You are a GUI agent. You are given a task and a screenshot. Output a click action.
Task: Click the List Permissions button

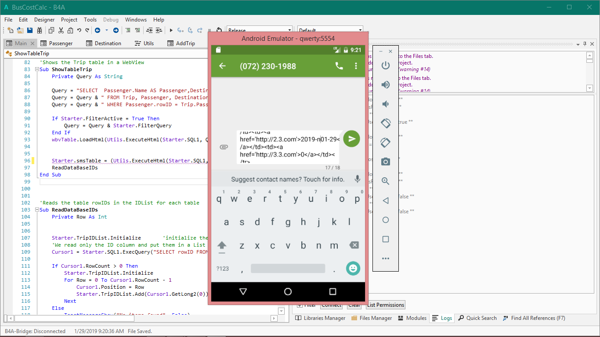coord(385,305)
